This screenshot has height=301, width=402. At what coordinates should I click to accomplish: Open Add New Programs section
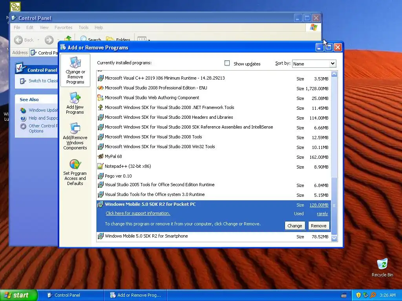pos(75,103)
